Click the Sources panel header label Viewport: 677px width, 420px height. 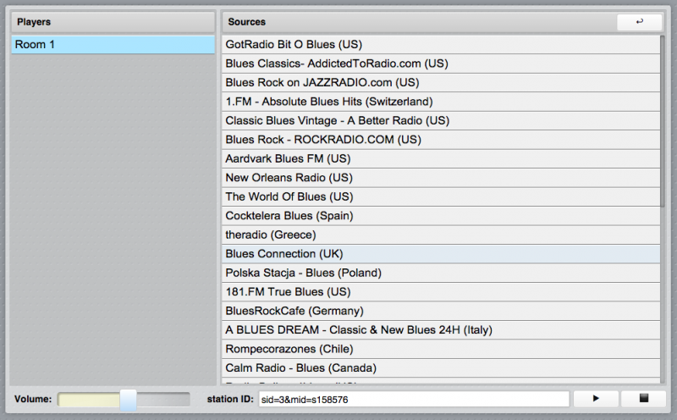(x=246, y=22)
